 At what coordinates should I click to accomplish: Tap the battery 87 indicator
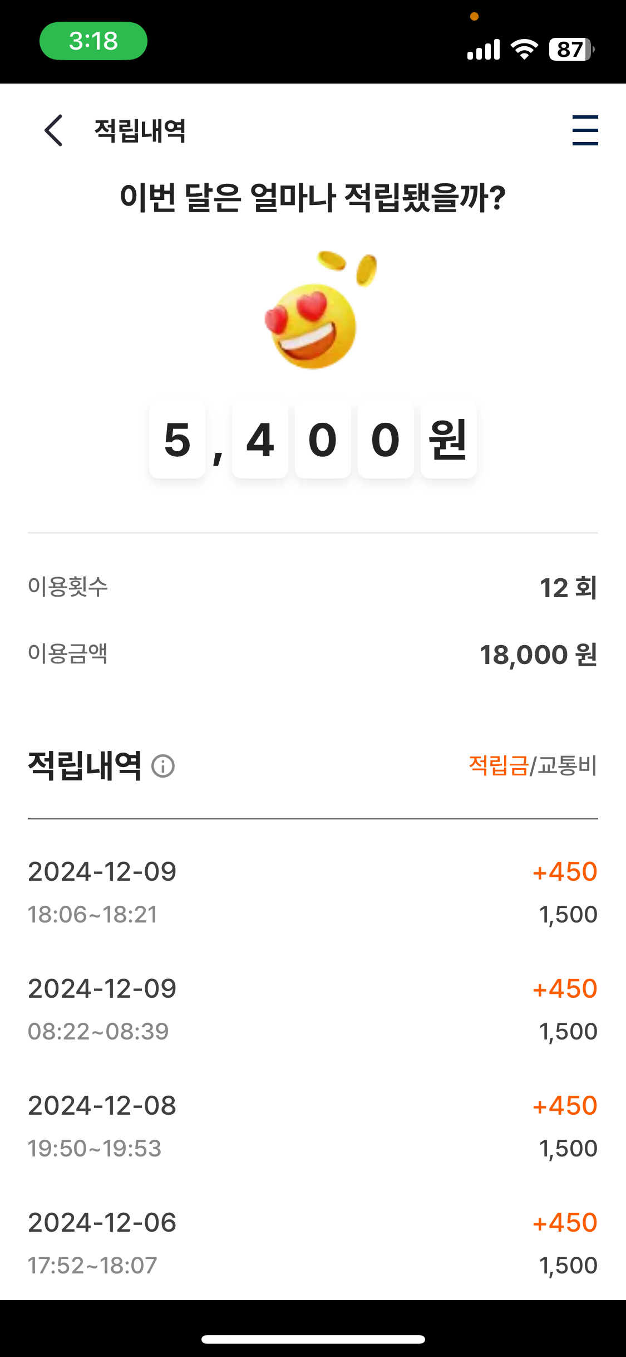tap(571, 50)
